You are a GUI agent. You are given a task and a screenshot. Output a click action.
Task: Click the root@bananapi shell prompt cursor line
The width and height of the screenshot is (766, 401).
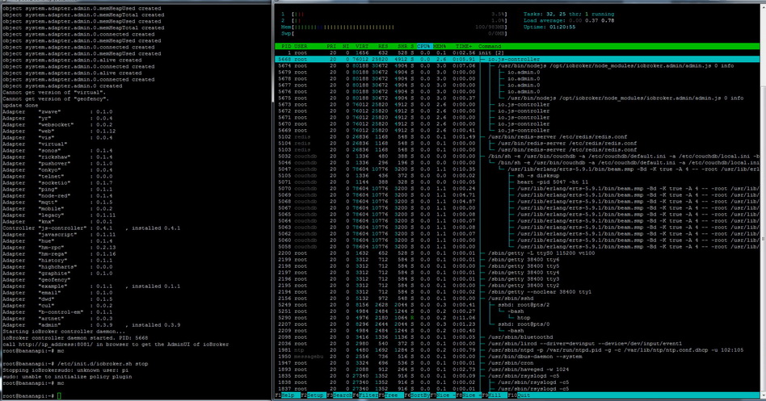point(32,396)
